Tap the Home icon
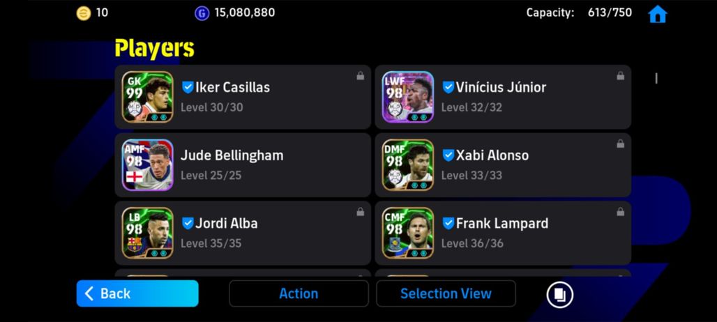The image size is (717, 322). [x=658, y=14]
